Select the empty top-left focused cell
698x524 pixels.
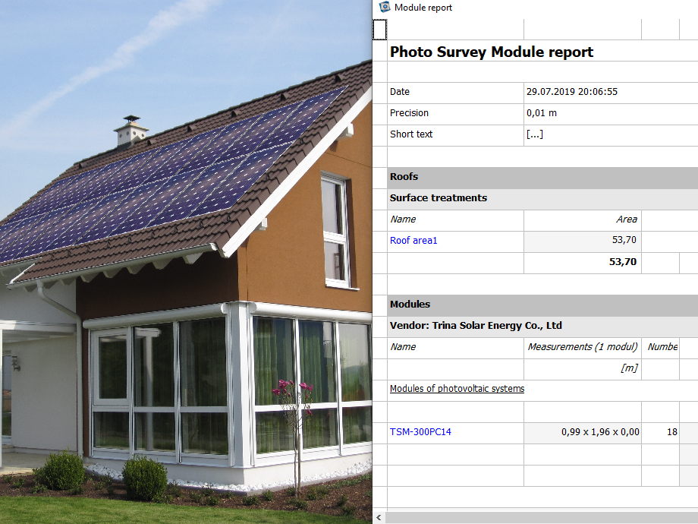(x=380, y=30)
